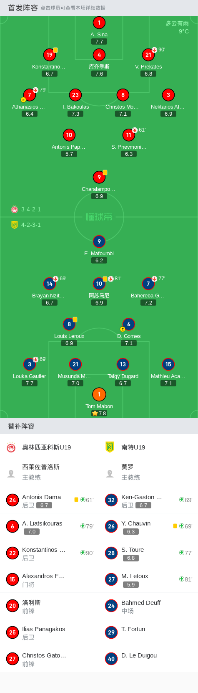Open substitute Ken-Gaston number 32 entry
Screen dimensions: 198x693
click(x=148, y=500)
